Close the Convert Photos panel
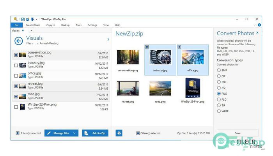Image resolution: width=273 pixels, height=156 pixels. [x=257, y=32]
